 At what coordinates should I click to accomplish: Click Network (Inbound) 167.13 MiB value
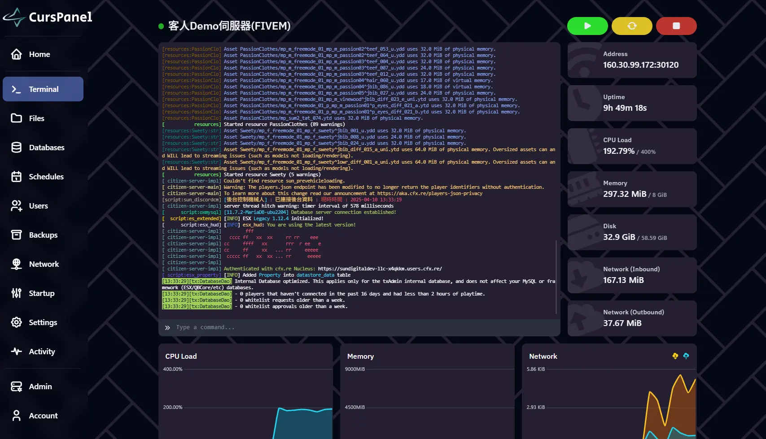tap(623, 280)
